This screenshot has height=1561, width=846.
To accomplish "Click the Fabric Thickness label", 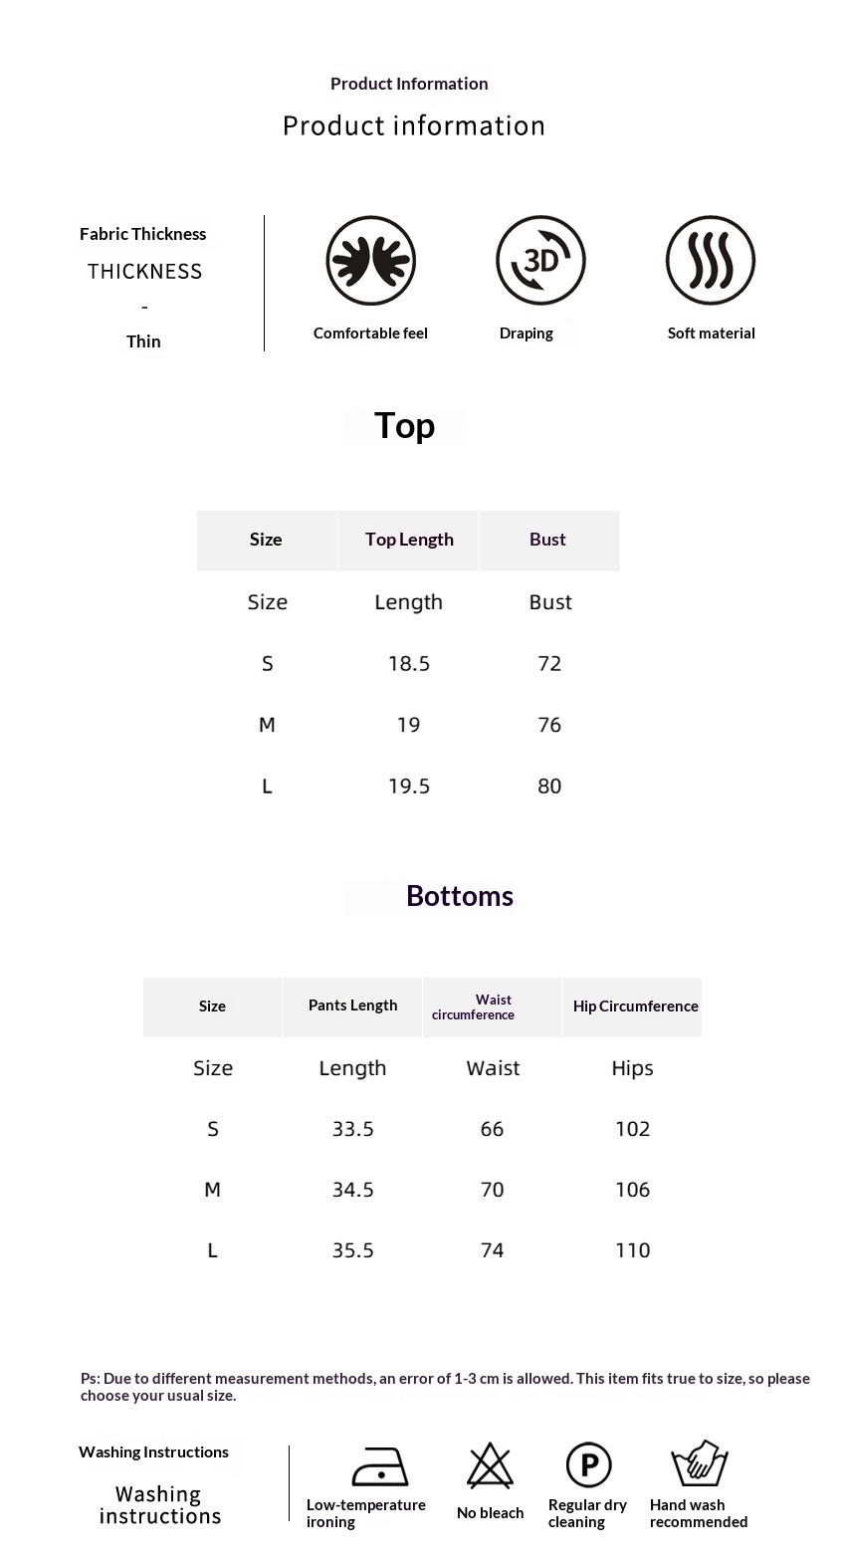I will 143,234.
